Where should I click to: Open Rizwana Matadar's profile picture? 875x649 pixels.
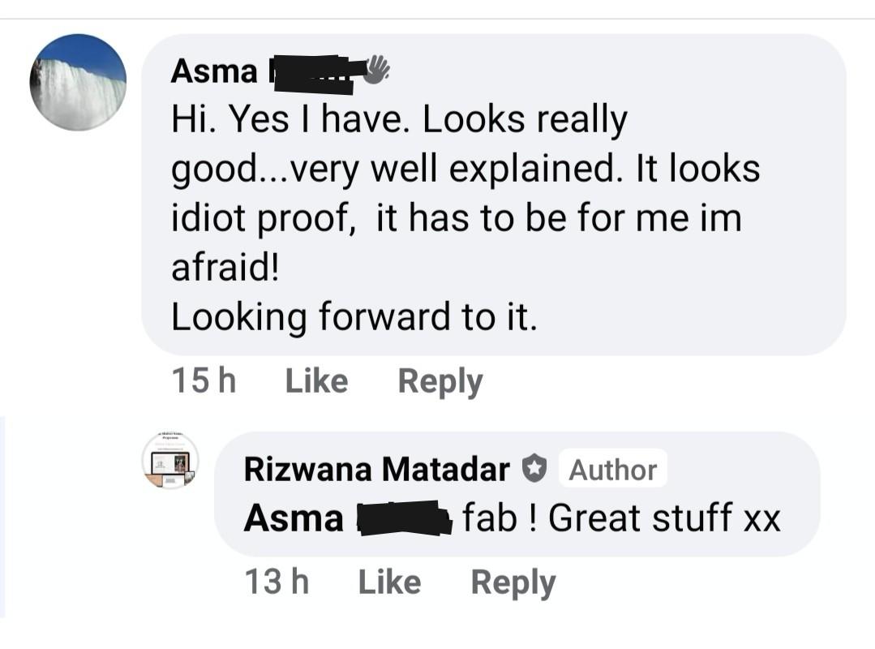(170, 460)
